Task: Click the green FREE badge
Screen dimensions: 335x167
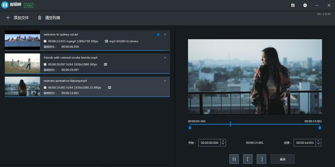Action: pos(29,5)
